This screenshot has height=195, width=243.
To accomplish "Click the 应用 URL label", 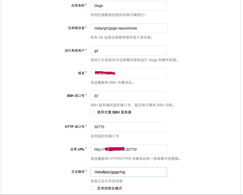I will click(x=77, y=149).
